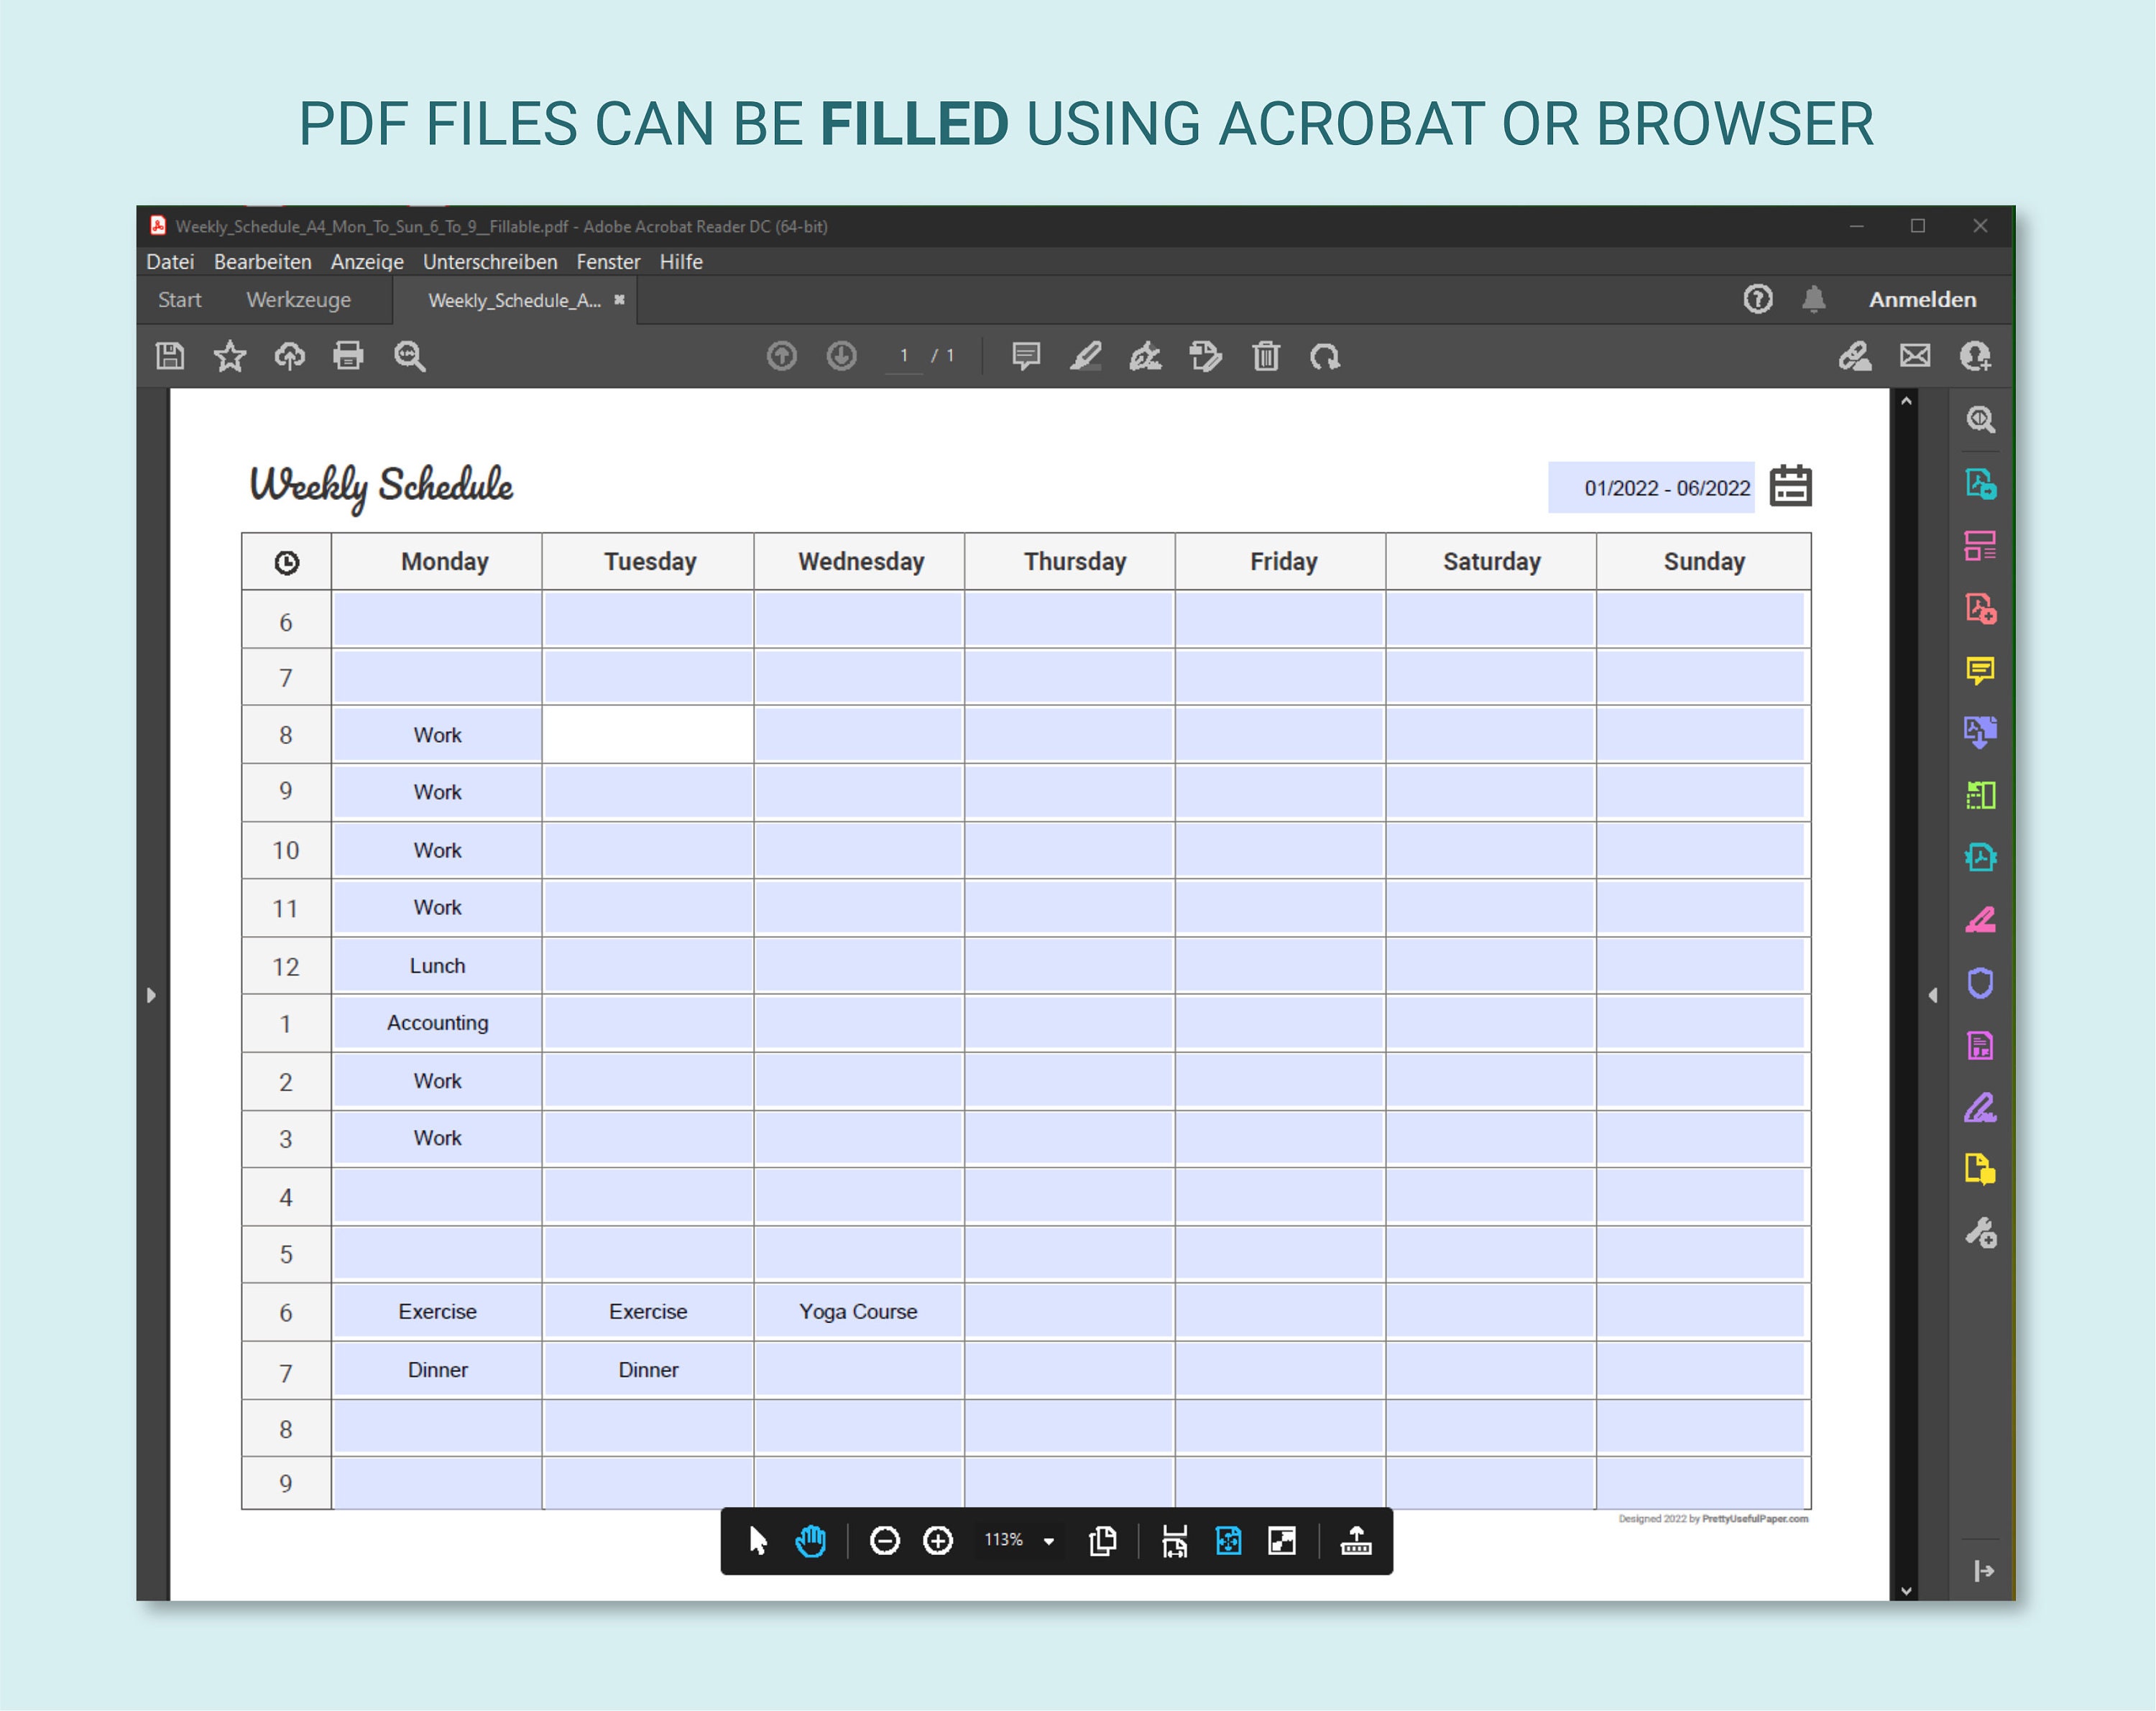This screenshot has height=1711, width=2156.
Task: Open the yellow Comment tool in sidebar
Action: 1981,669
